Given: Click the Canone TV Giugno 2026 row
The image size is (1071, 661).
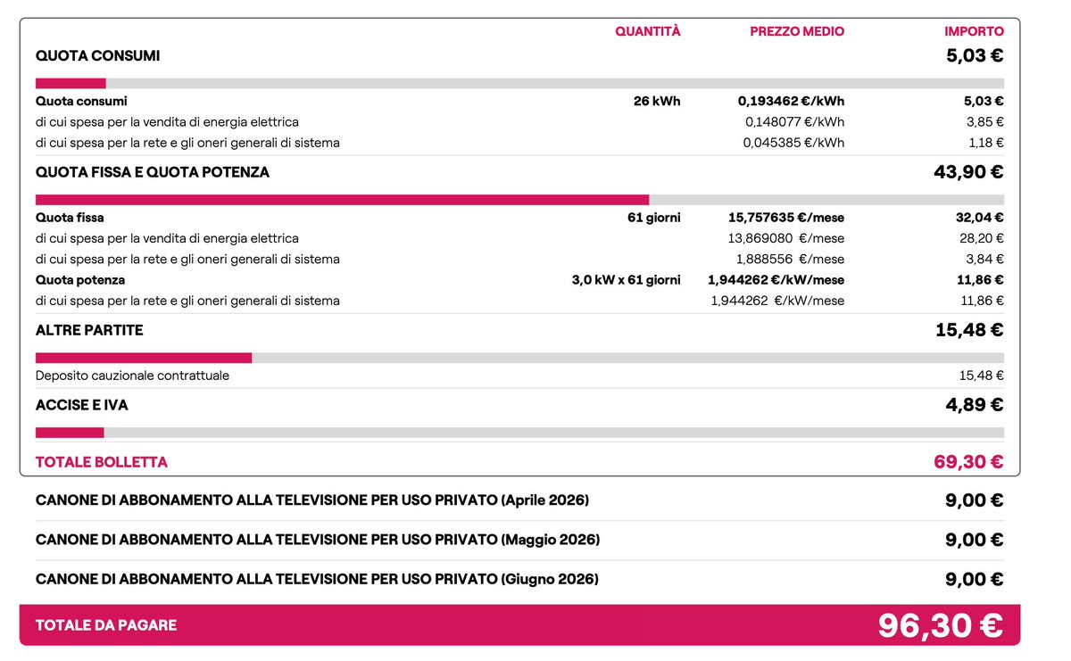Looking at the screenshot, I should (519, 579).
